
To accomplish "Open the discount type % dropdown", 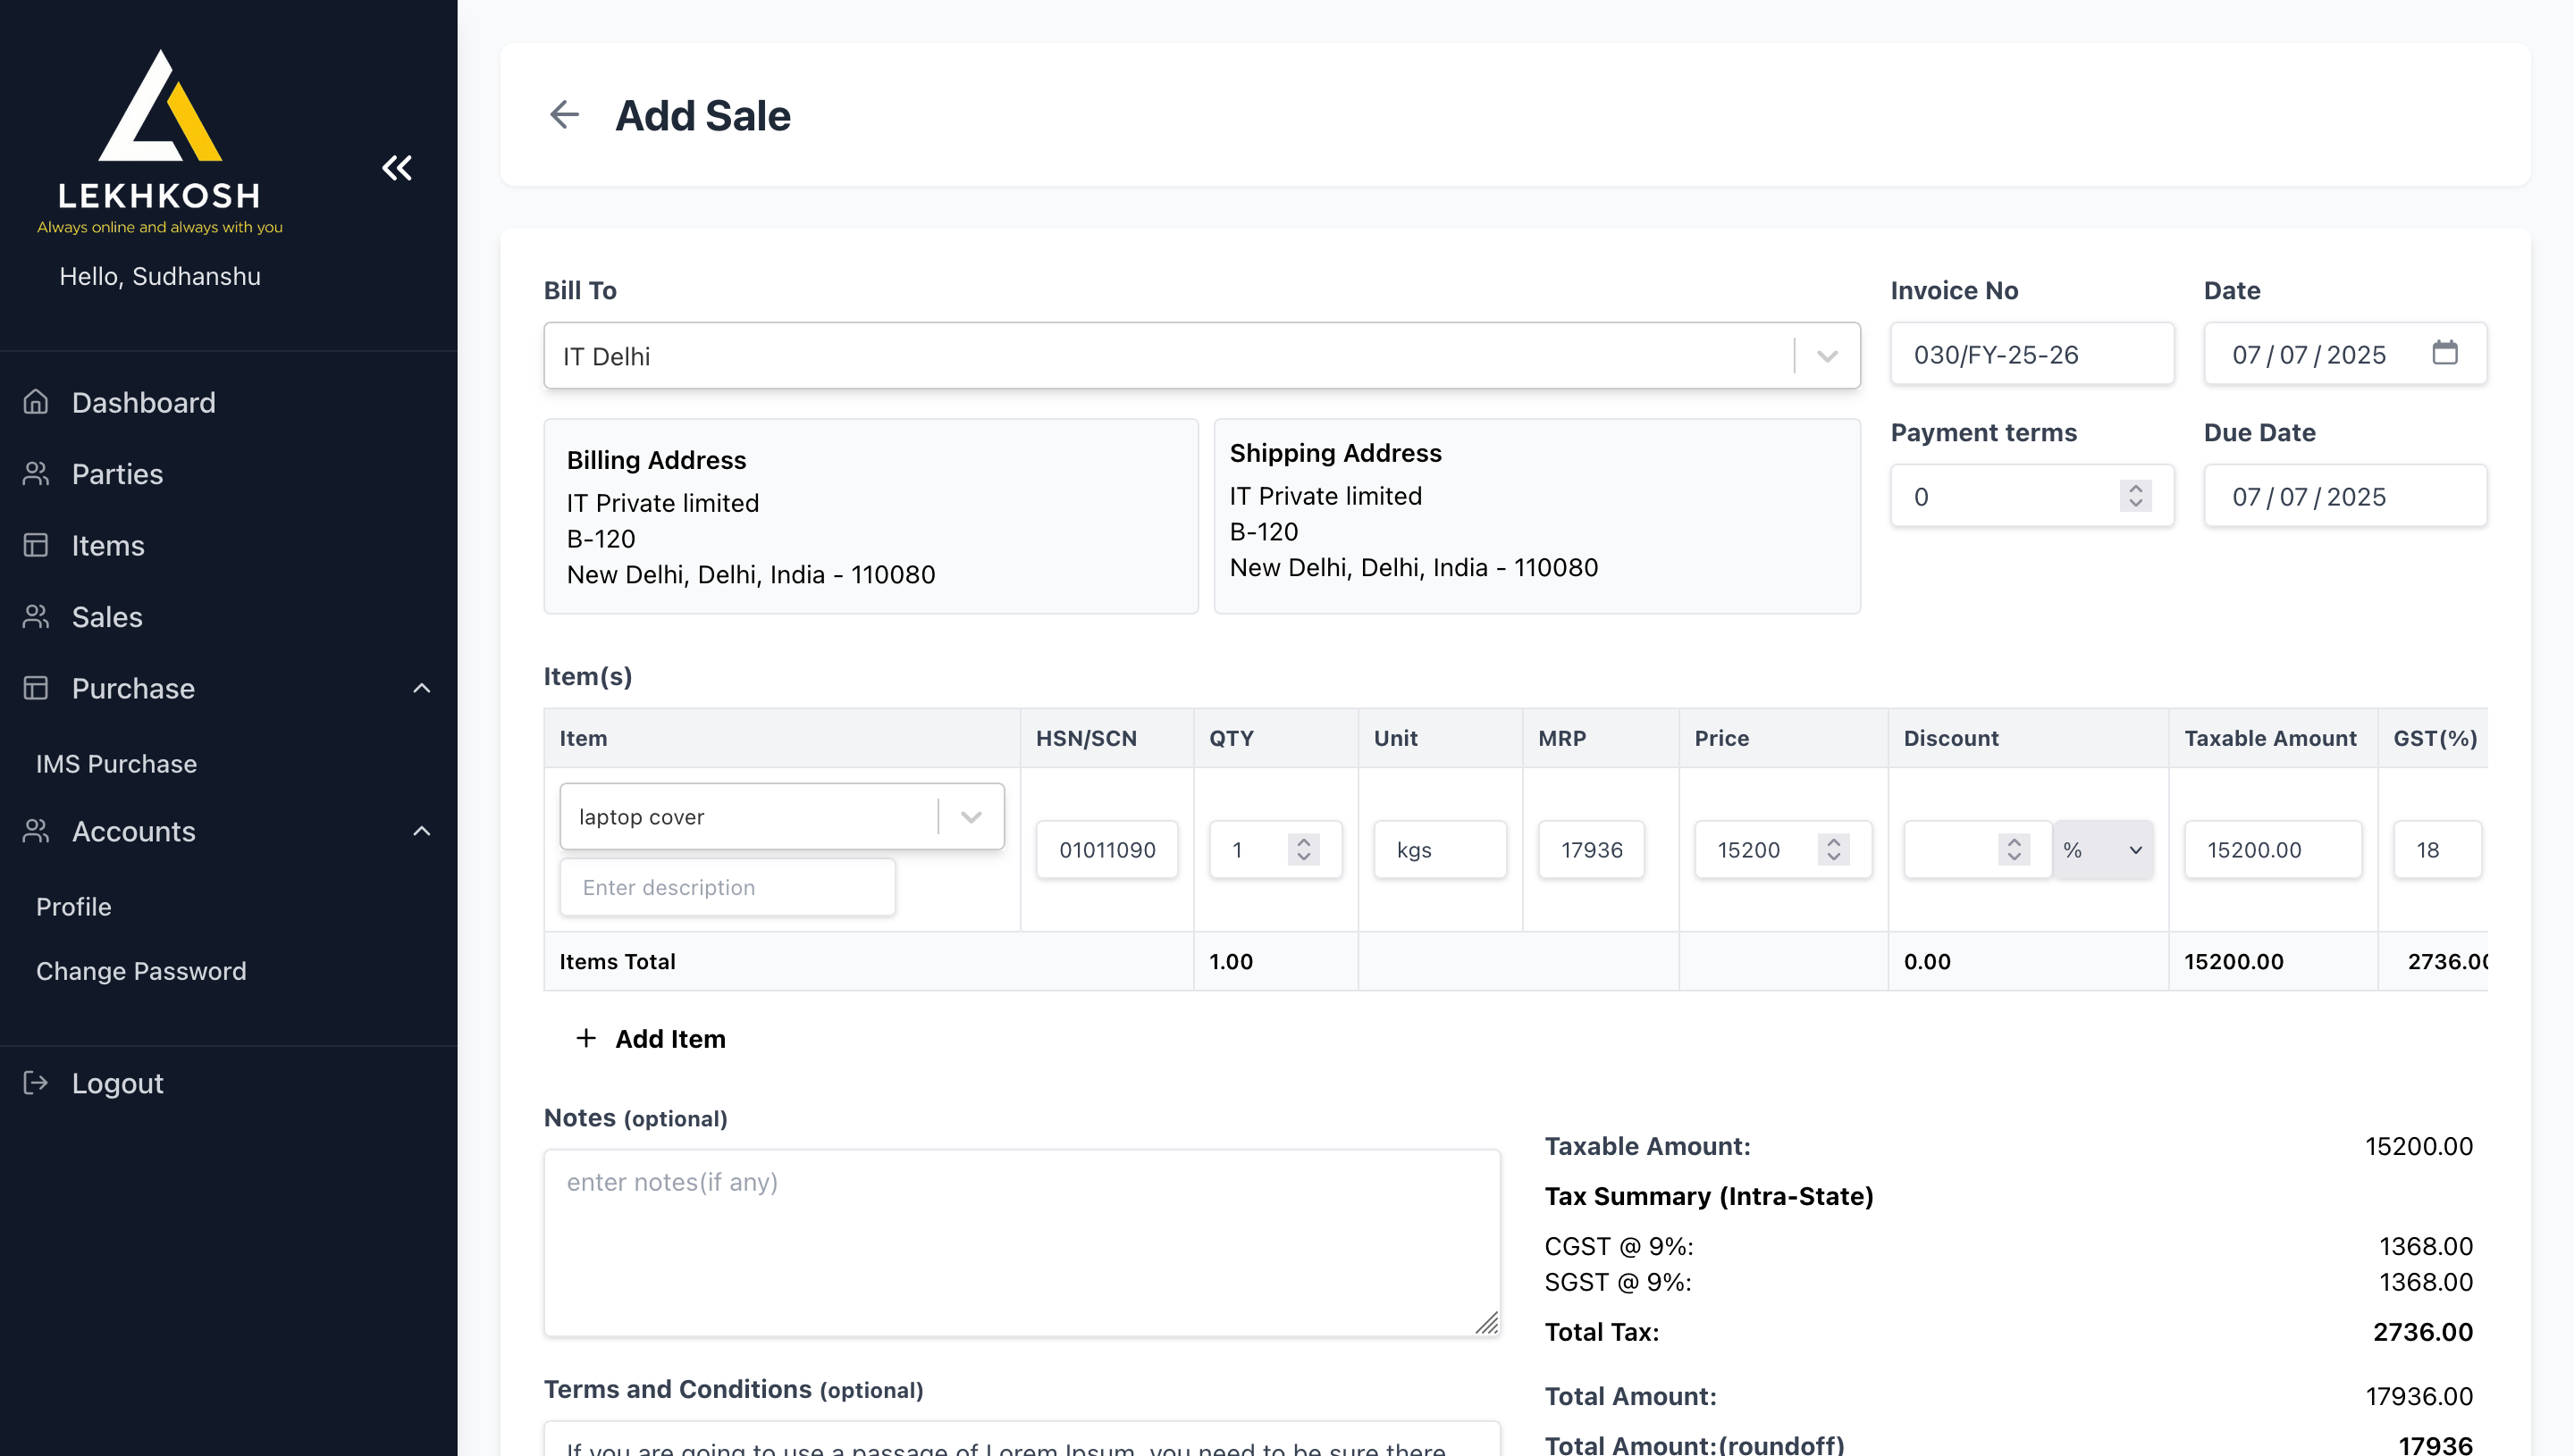I will 2104,849.
